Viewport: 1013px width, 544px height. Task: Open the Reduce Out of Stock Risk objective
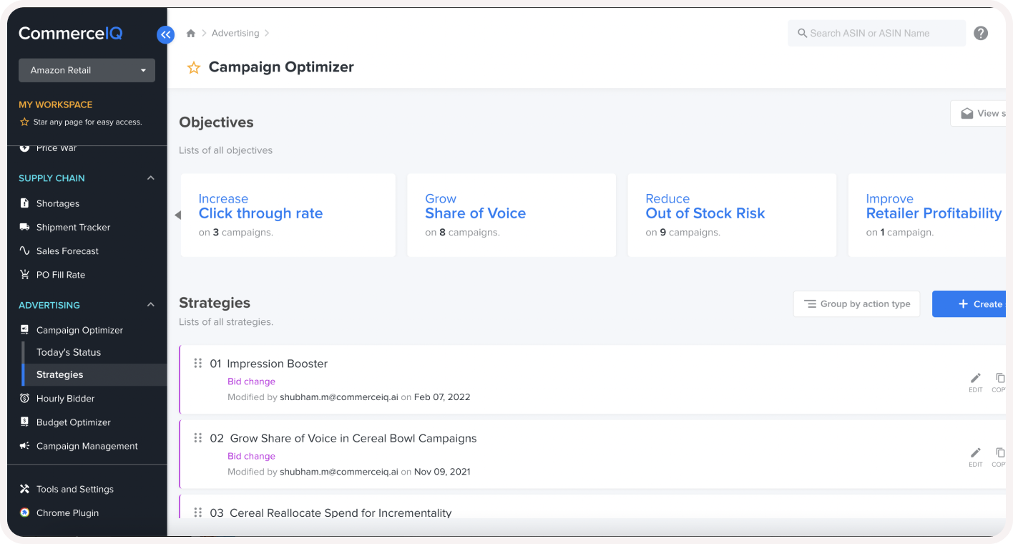(732, 215)
